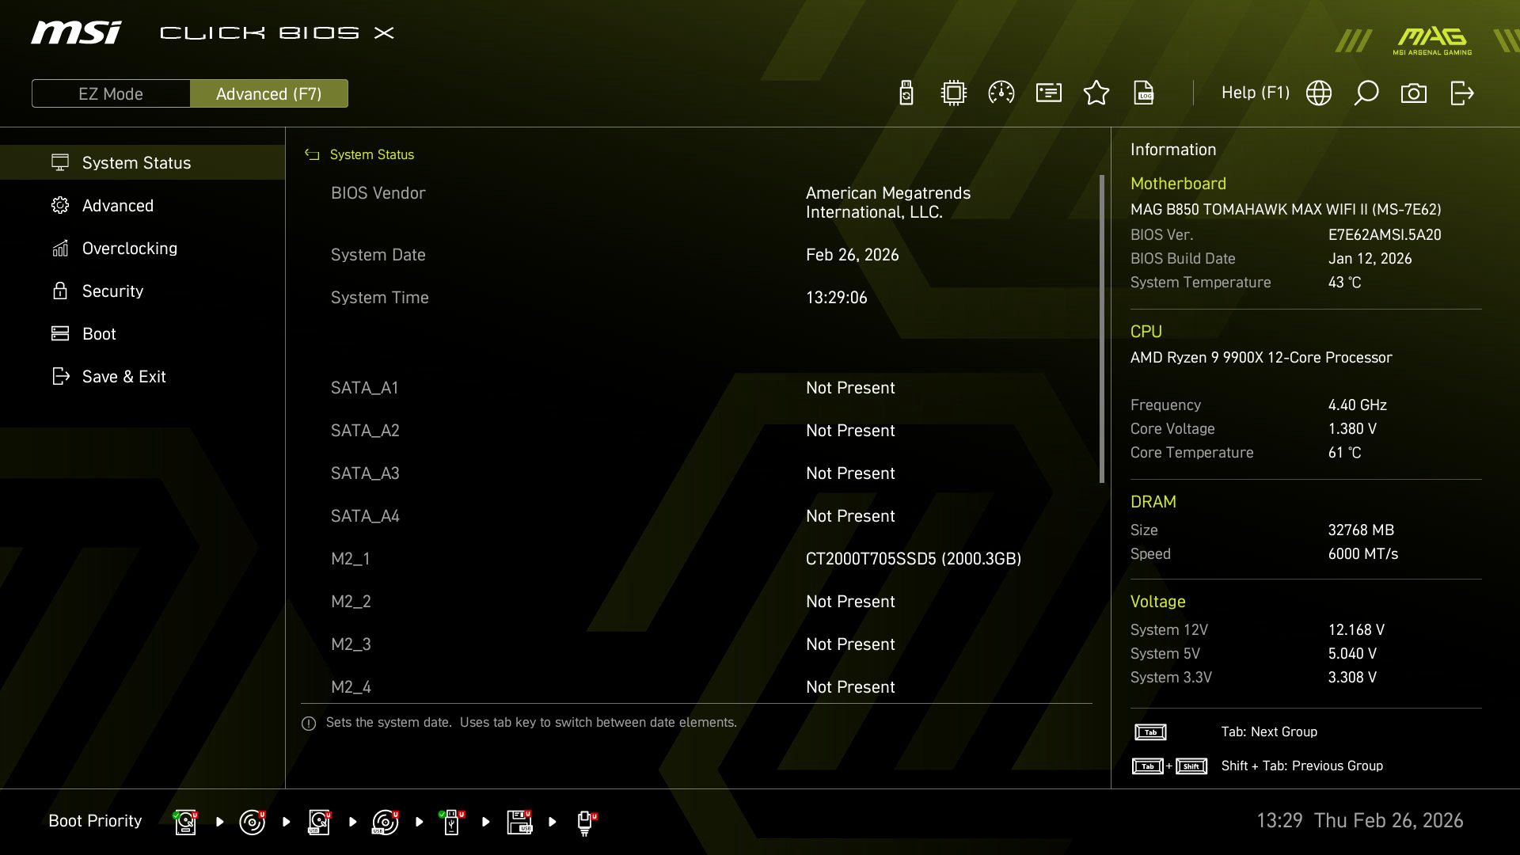Viewport: 1520px width, 855px height.
Task: Open the Favorites star panel
Action: click(x=1096, y=93)
